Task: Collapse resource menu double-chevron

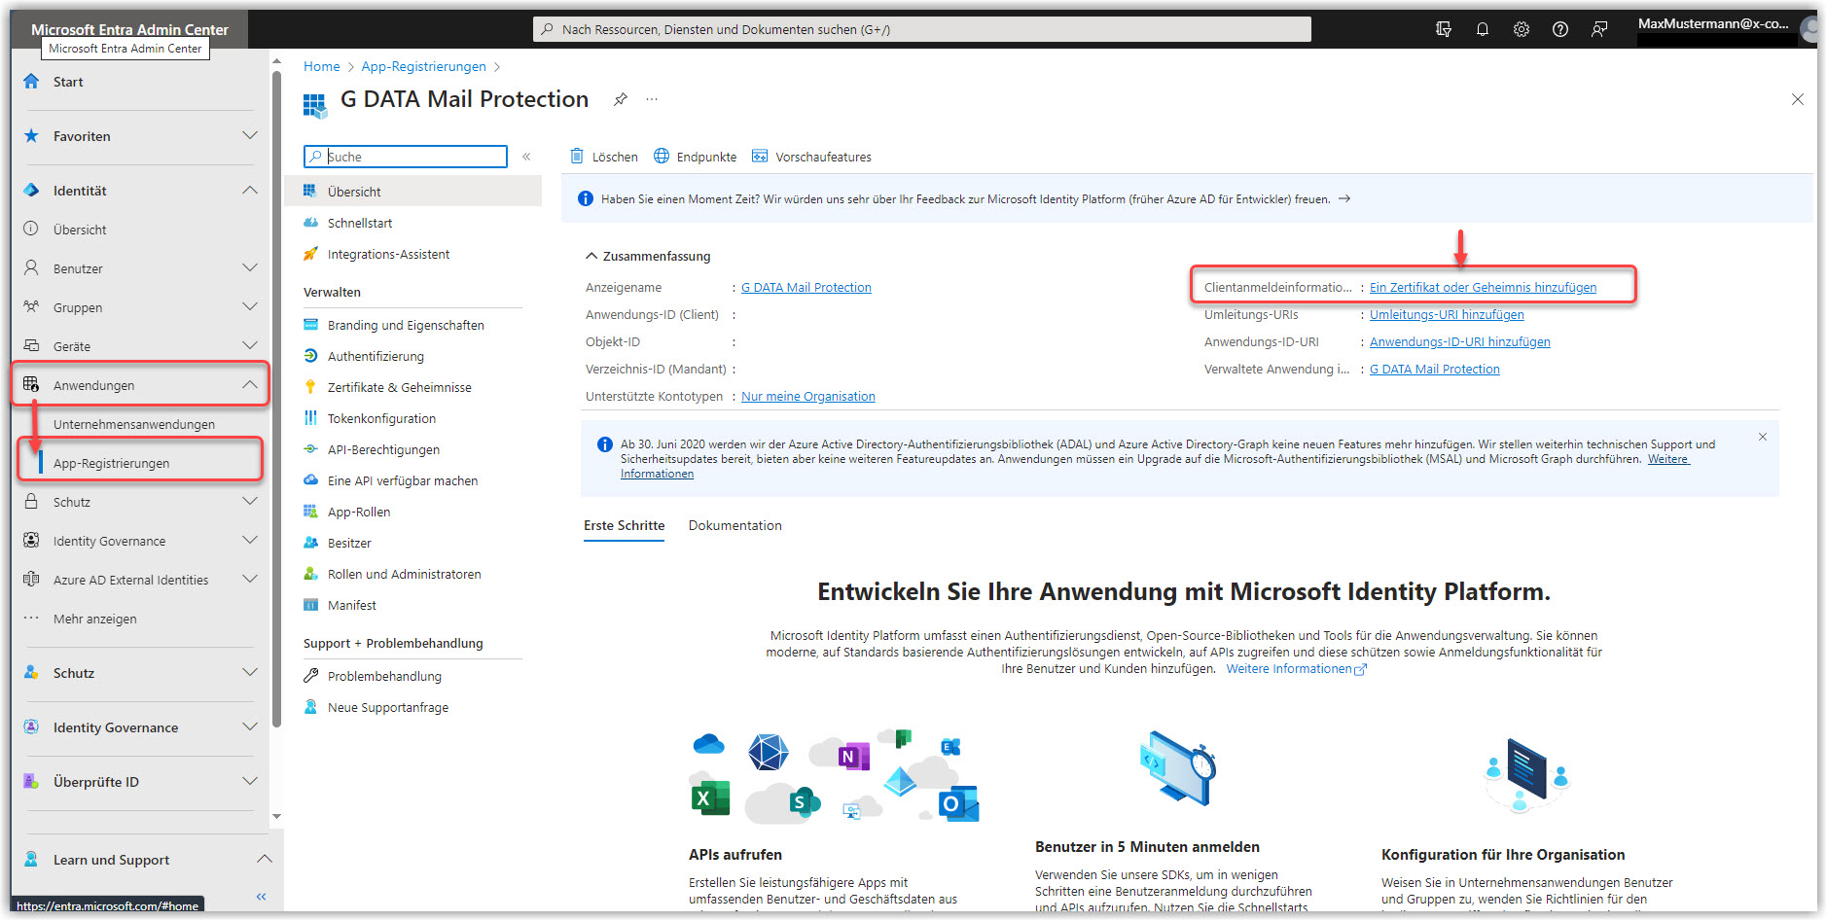Action: click(x=526, y=157)
